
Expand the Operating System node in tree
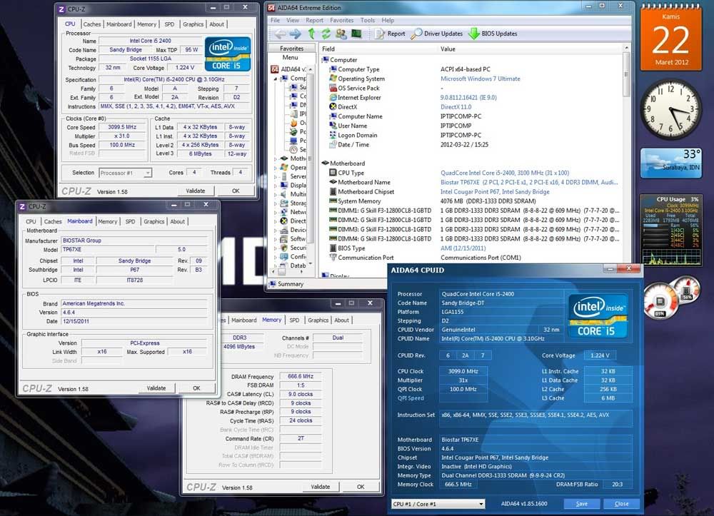(275, 168)
